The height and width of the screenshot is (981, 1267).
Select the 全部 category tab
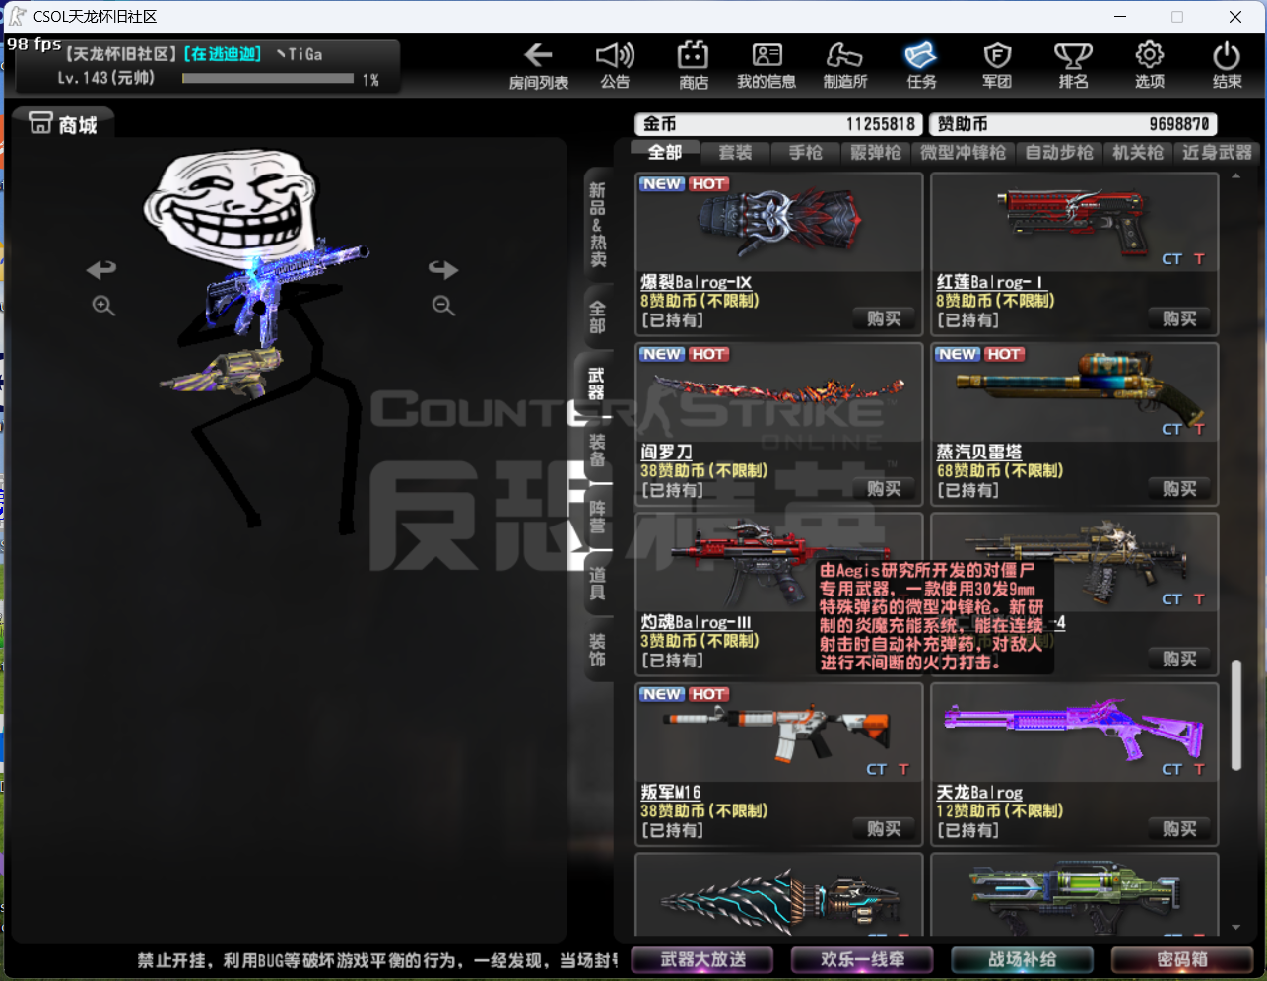[x=665, y=152]
